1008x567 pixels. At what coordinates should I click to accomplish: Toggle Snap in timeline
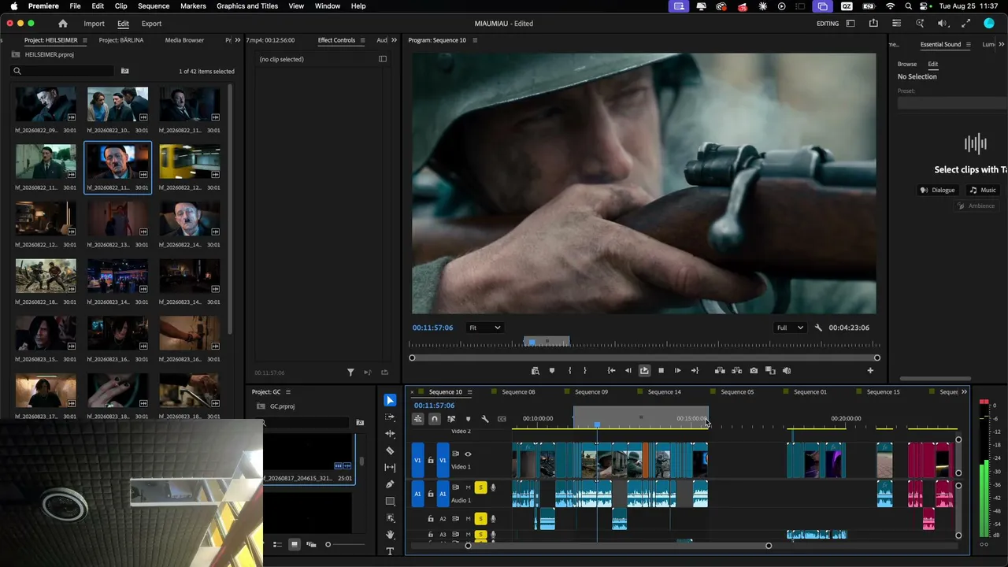click(434, 419)
